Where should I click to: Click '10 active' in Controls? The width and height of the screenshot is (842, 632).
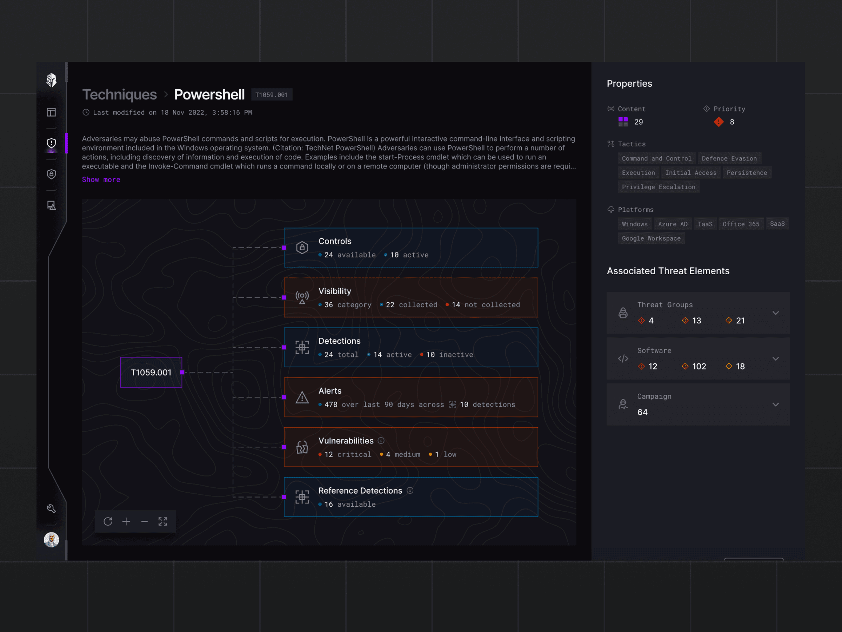[x=406, y=255]
